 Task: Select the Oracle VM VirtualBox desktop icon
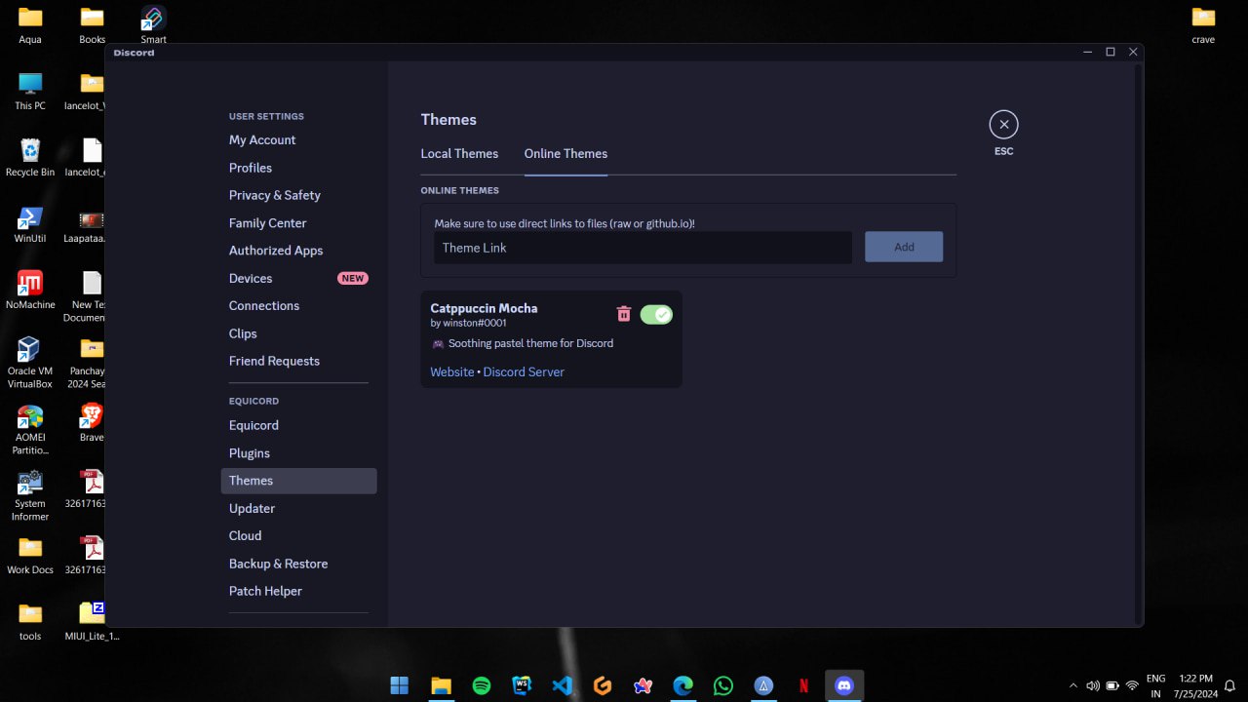(30, 363)
